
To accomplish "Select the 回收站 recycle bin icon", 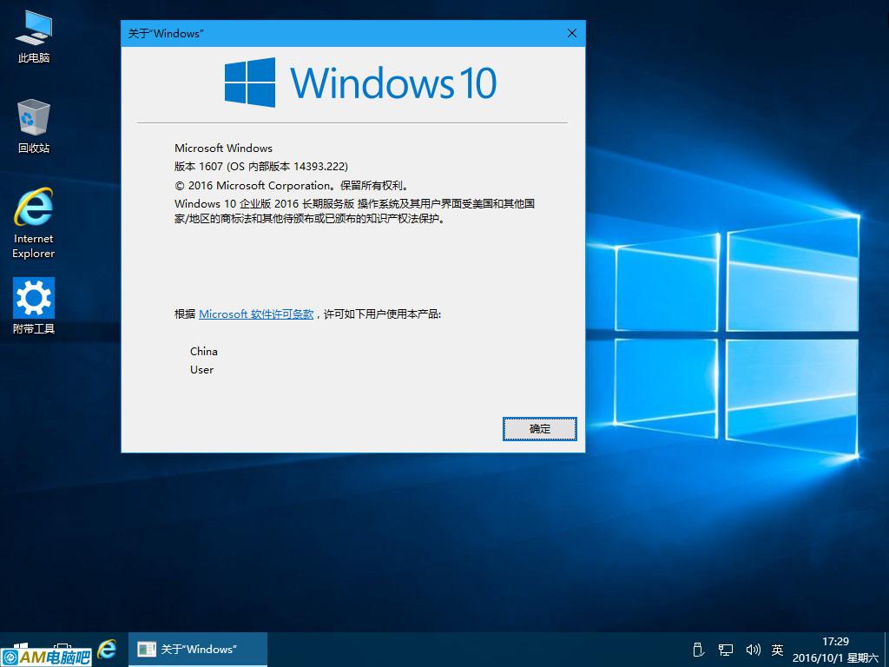I will click(x=34, y=126).
